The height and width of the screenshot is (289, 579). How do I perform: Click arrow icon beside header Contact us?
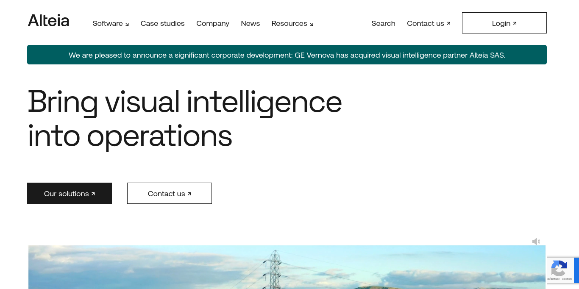[448, 23]
